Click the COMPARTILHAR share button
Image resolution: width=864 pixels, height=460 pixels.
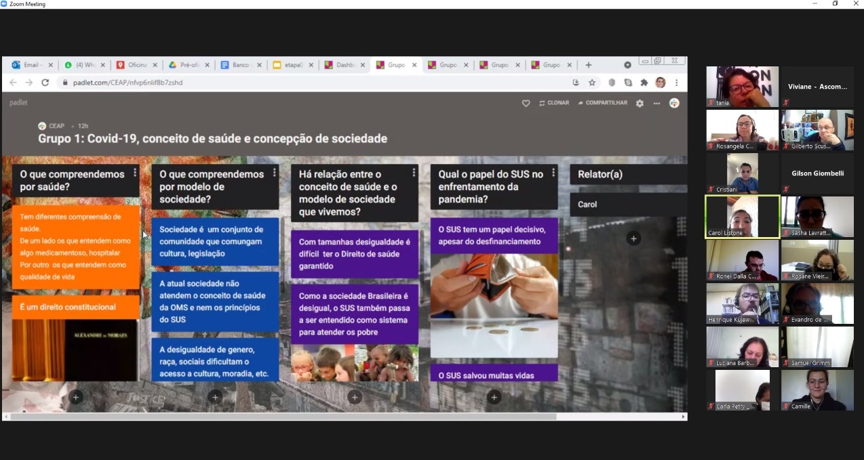(x=602, y=103)
